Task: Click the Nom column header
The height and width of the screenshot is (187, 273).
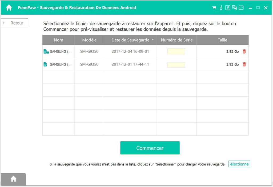Action: coord(58,40)
